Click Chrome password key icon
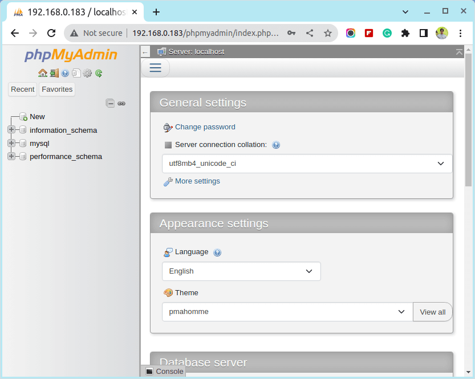475x379 pixels. pyautogui.click(x=291, y=33)
